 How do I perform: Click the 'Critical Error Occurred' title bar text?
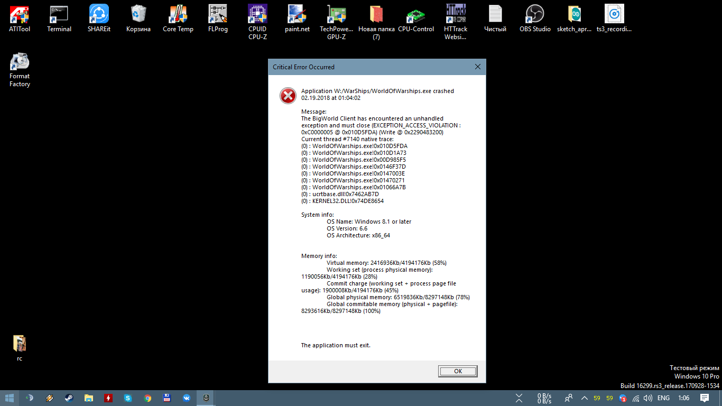click(x=303, y=67)
